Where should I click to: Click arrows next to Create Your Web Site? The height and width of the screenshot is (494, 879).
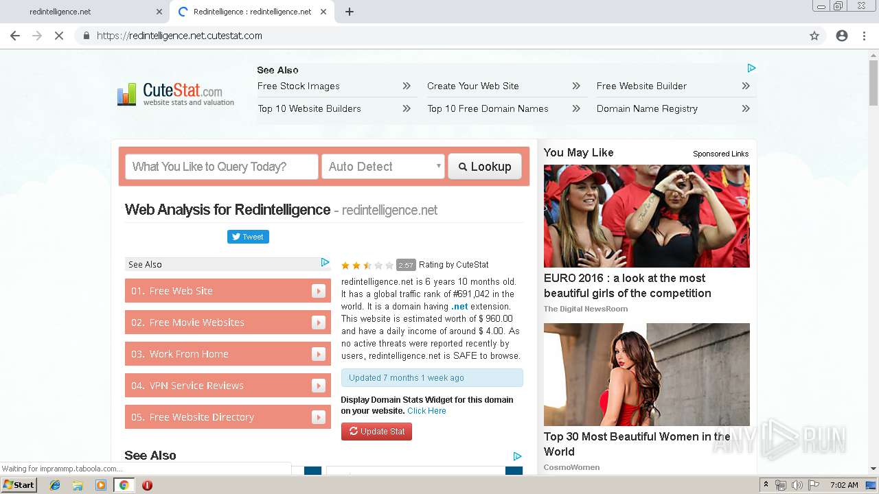point(576,86)
